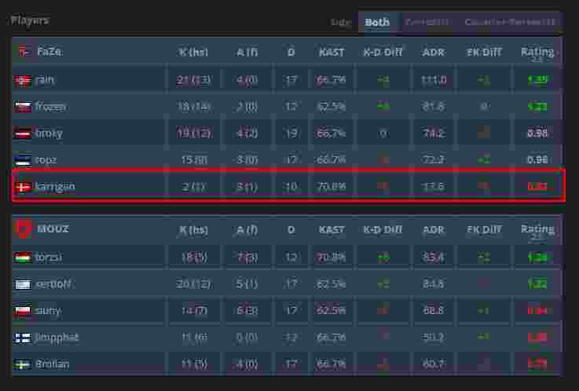Viewport: 579px width, 391px height.
Task: Click the flag next to ropz
Action: [23, 160]
